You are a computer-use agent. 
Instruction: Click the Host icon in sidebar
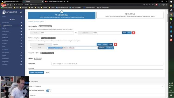tap(21, 47)
